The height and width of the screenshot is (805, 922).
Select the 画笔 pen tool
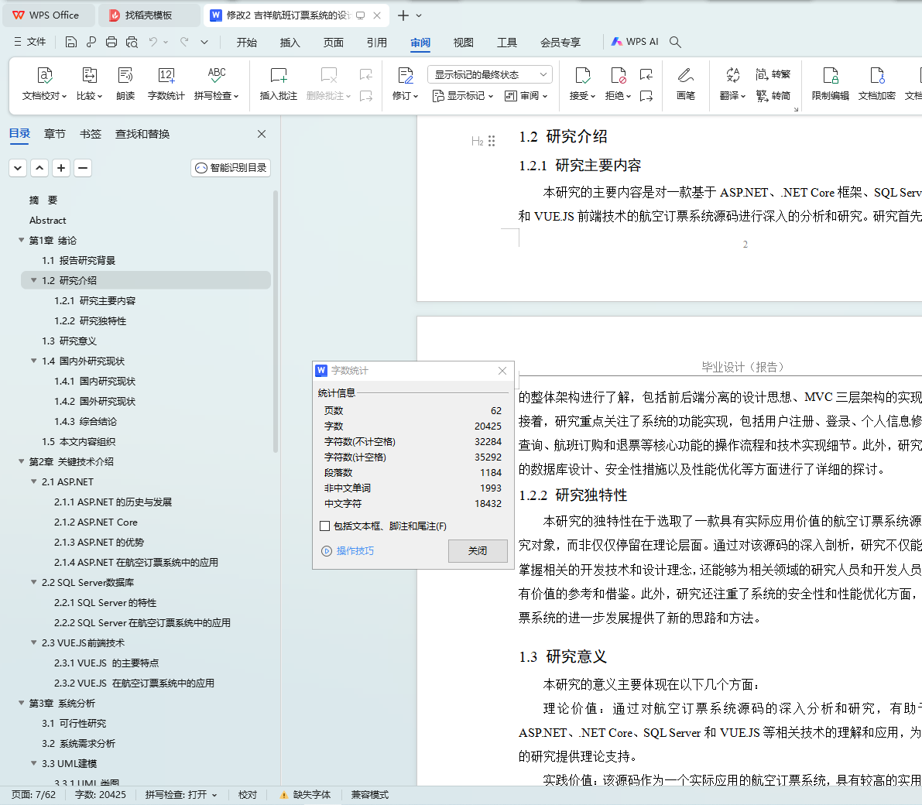[x=686, y=83]
